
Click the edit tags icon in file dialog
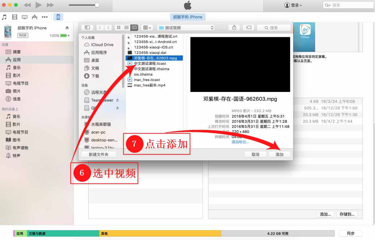248,28
